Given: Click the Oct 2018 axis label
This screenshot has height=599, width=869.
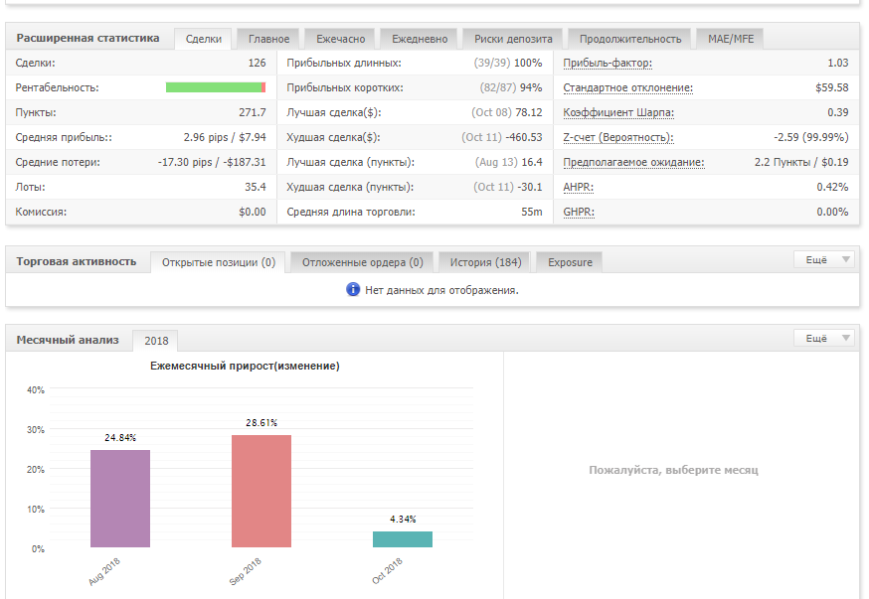Looking at the screenshot, I should click(387, 572).
